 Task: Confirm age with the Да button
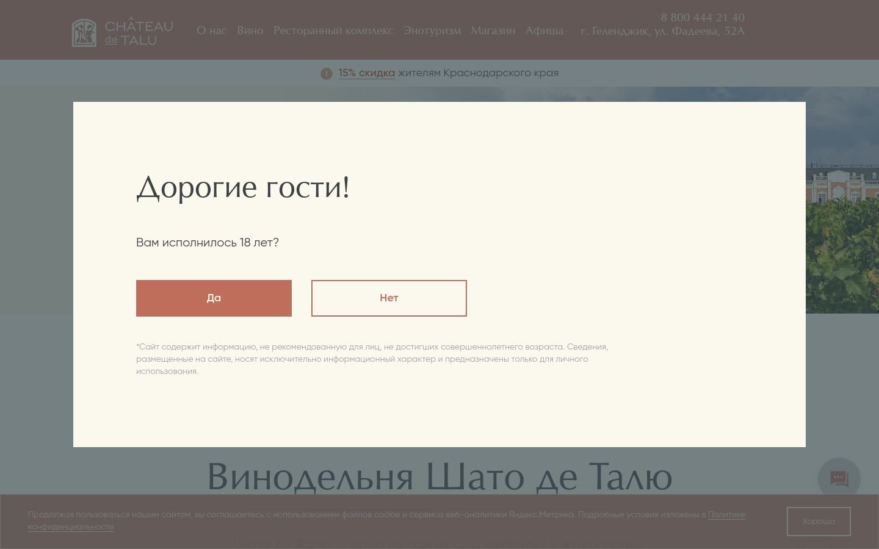pos(214,298)
